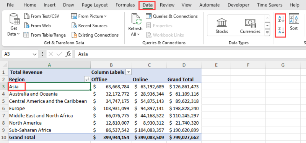Select column A header
Viewport: 306px width, 143px height.
[x=49, y=65]
